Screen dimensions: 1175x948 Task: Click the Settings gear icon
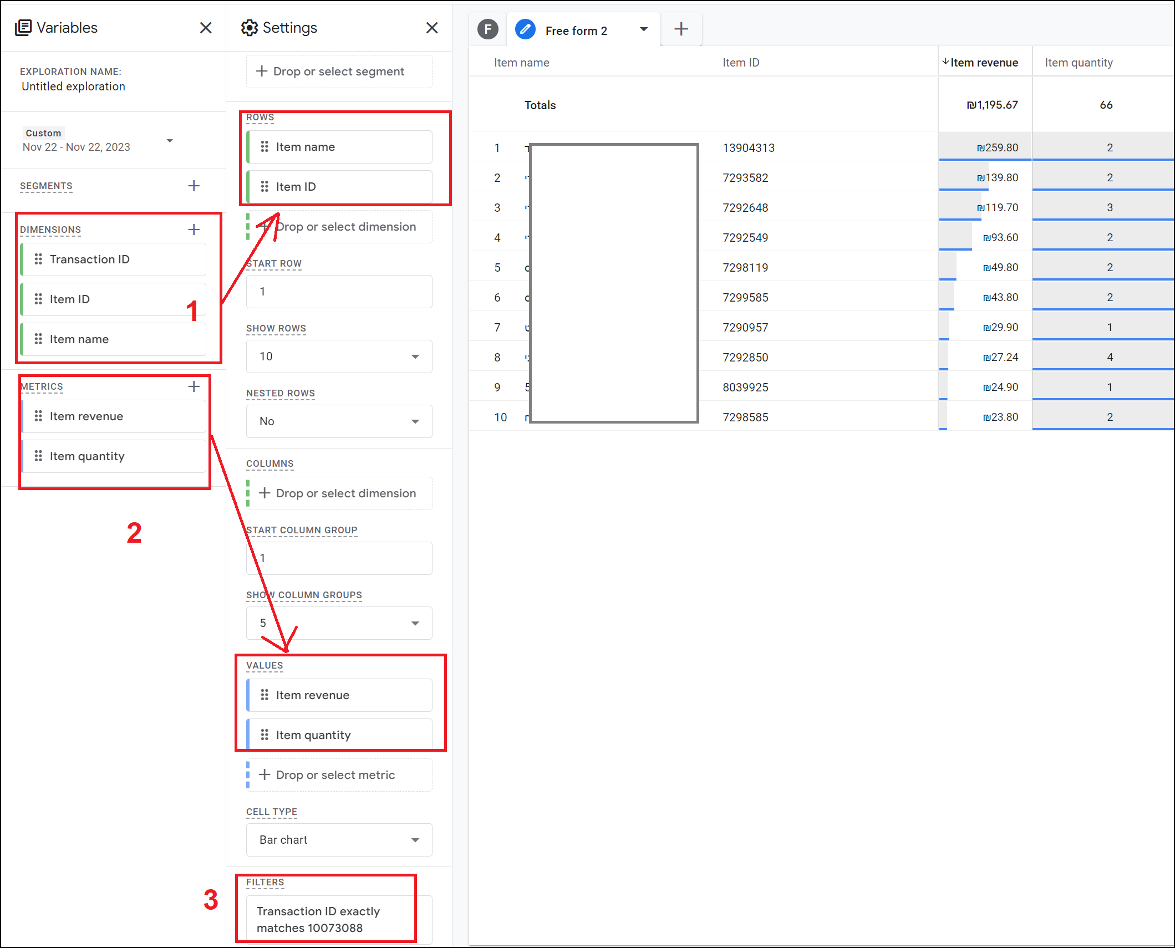[250, 28]
